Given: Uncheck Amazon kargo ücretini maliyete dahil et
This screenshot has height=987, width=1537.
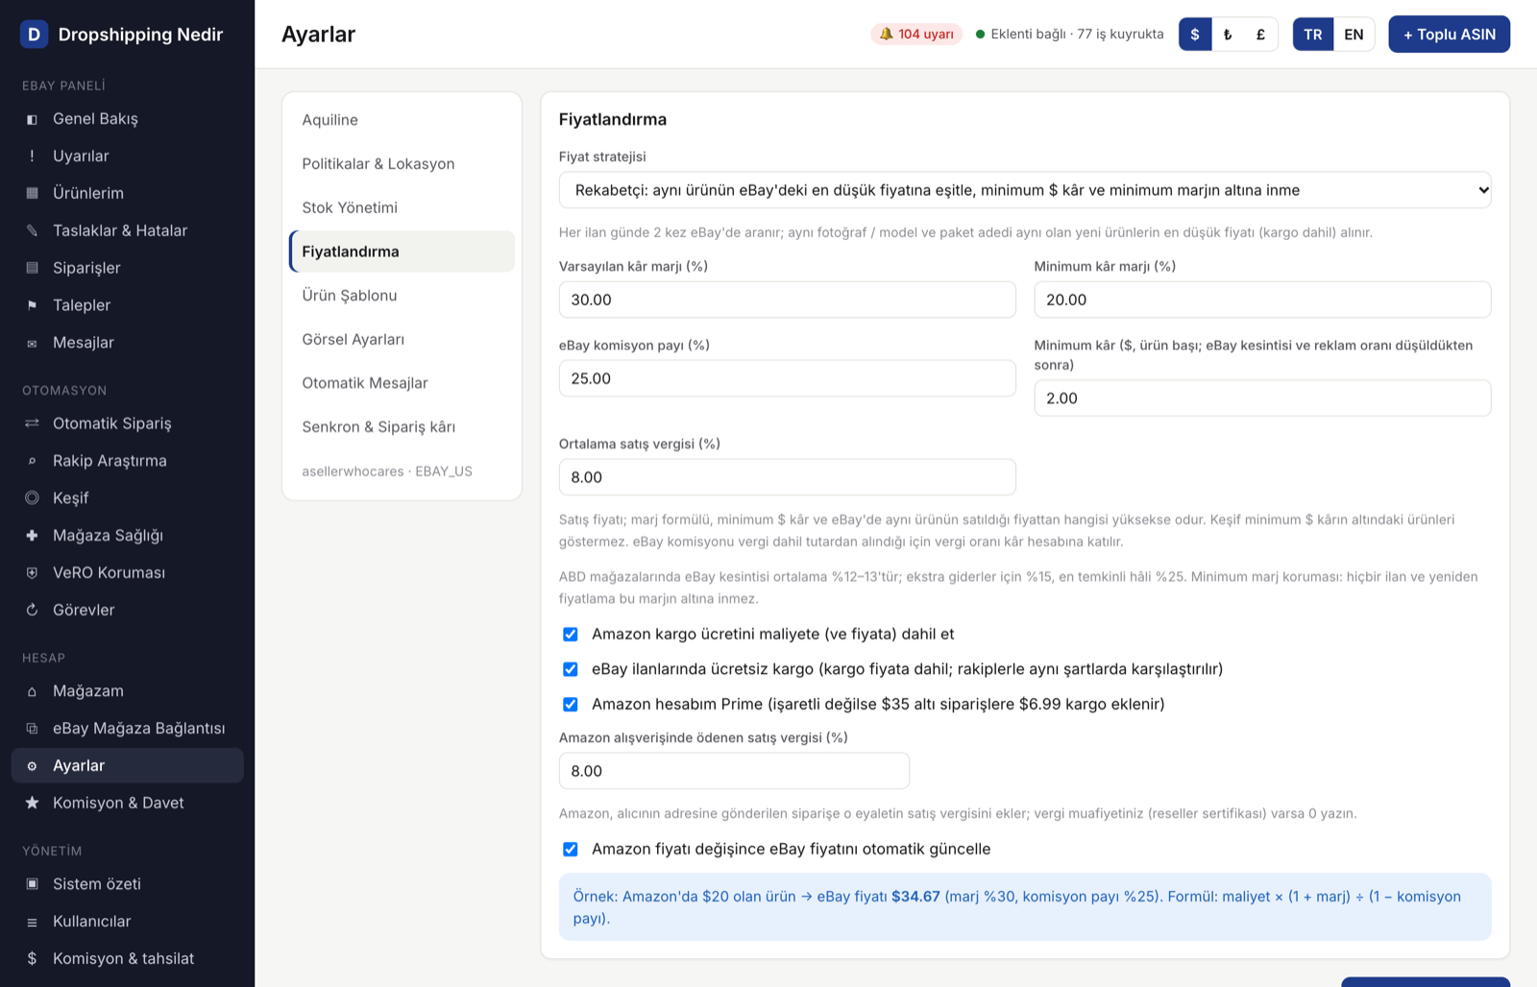Looking at the screenshot, I should click(571, 635).
